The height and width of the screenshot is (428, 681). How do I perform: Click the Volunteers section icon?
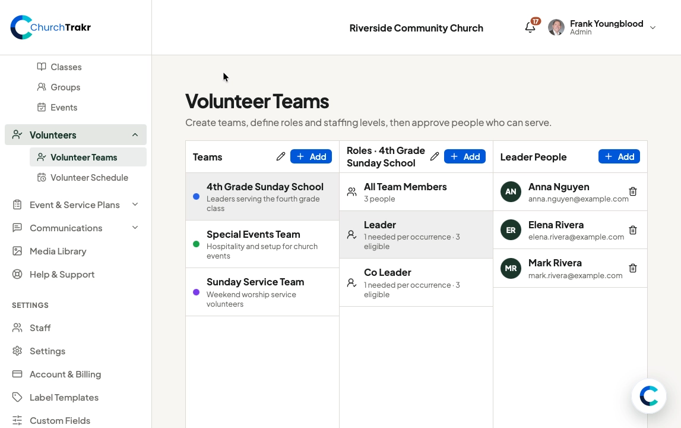point(17,135)
